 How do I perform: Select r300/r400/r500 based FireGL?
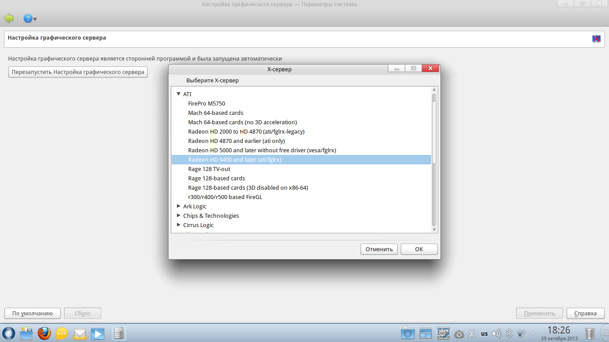click(225, 197)
